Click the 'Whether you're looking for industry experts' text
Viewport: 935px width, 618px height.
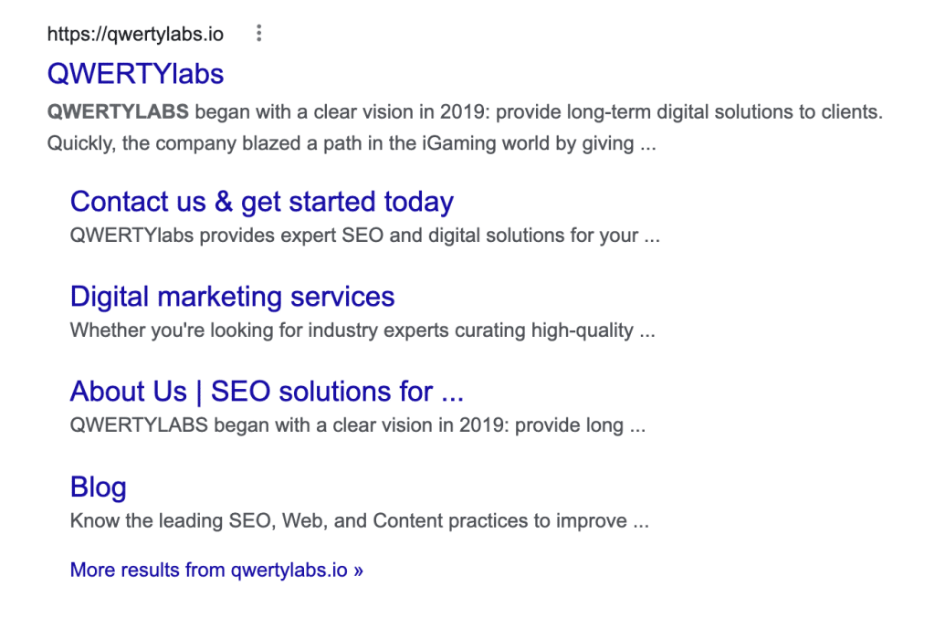tap(362, 330)
